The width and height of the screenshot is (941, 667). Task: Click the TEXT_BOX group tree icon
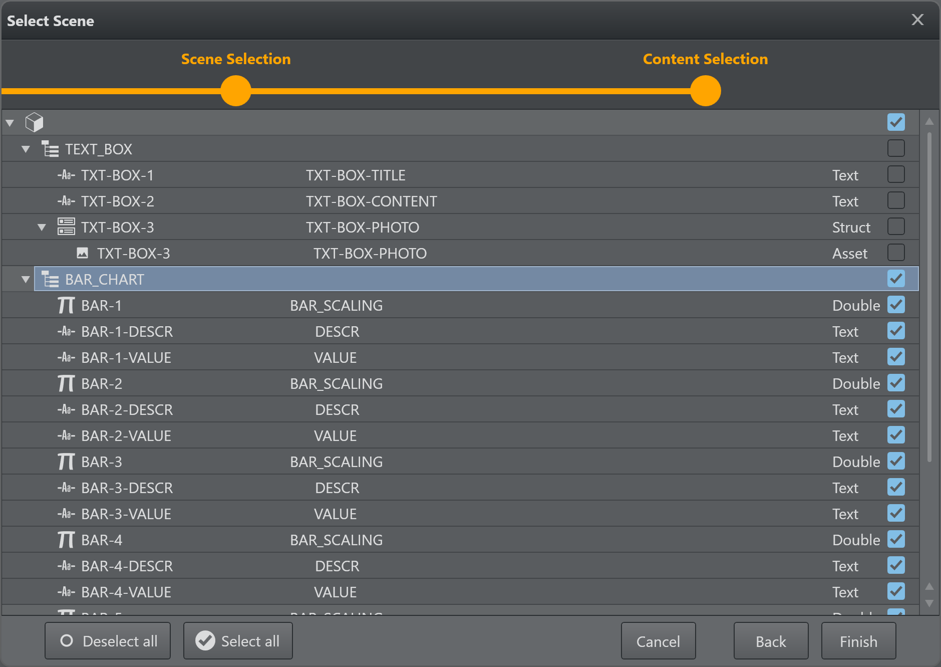[x=50, y=149]
